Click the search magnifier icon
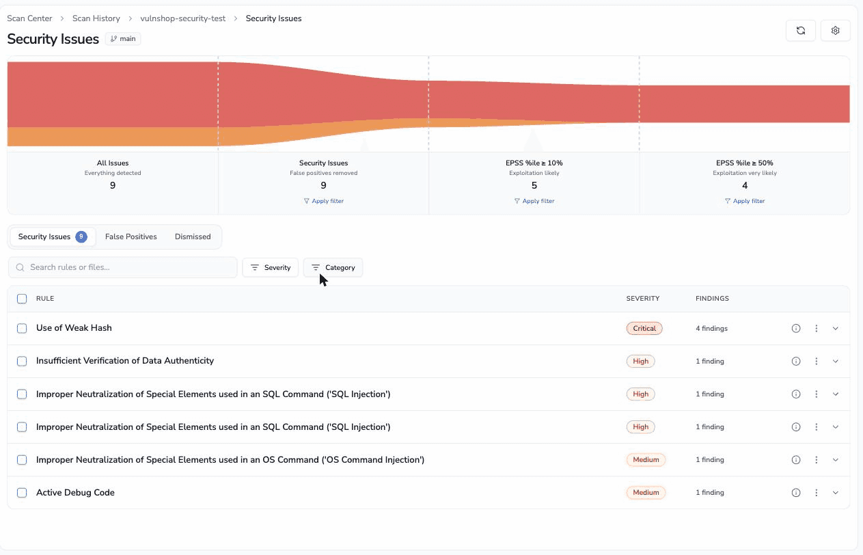The width and height of the screenshot is (863, 555). tap(20, 267)
